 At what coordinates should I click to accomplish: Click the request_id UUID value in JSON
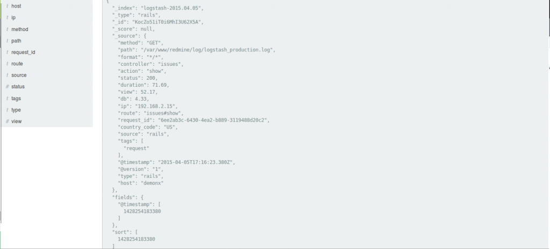tap(212, 120)
